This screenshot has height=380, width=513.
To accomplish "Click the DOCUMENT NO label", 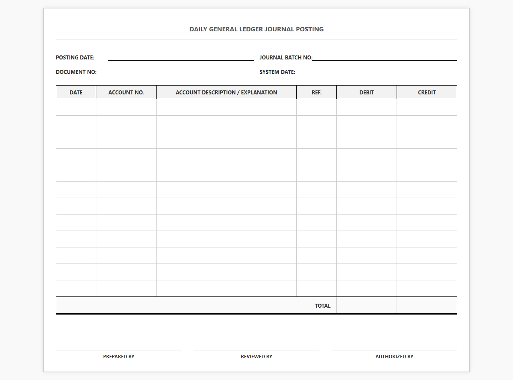I will click(76, 72).
